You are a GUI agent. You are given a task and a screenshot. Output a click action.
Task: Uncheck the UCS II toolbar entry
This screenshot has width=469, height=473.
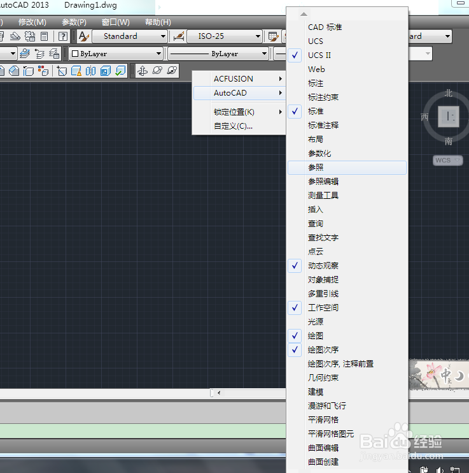347,55
